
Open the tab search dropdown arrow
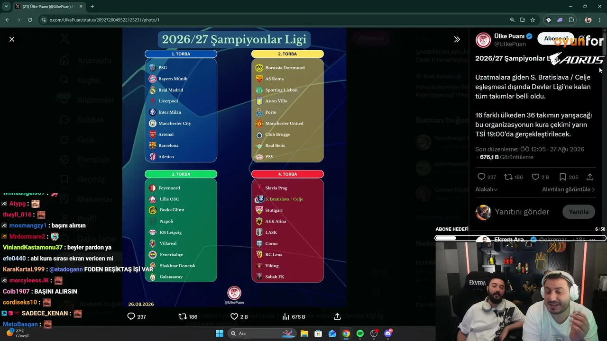(6, 6)
